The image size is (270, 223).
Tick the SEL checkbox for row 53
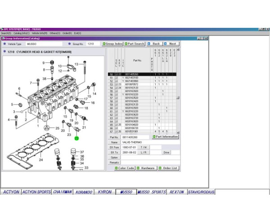tap(116, 84)
